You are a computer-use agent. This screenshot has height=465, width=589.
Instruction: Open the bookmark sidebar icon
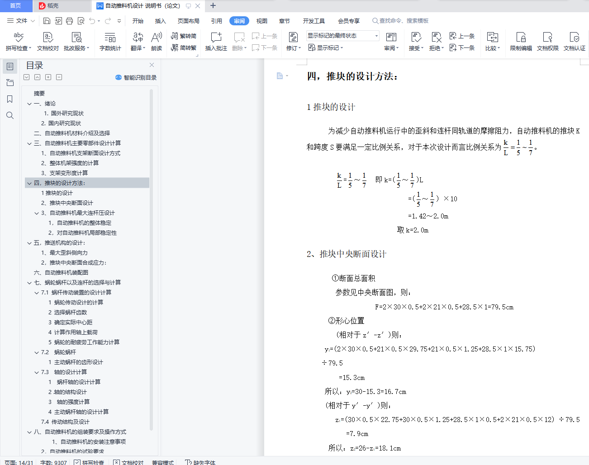point(10,99)
